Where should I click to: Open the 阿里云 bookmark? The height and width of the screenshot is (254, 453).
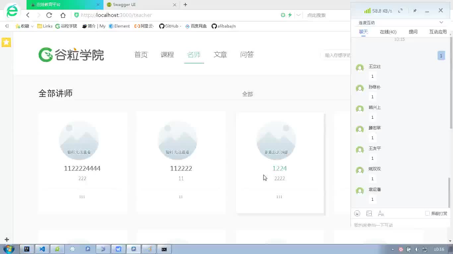click(x=144, y=26)
